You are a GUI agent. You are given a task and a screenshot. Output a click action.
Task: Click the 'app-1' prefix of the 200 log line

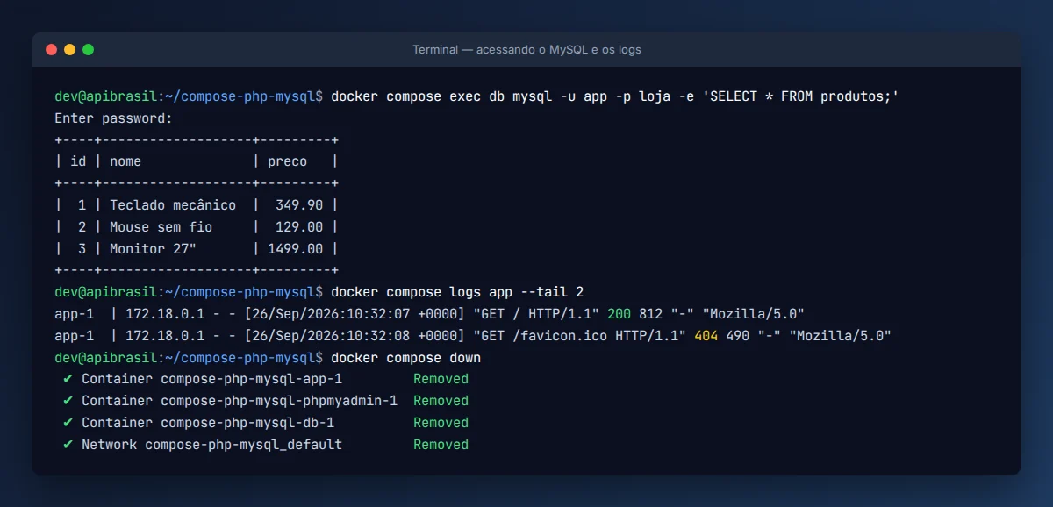(x=74, y=314)
